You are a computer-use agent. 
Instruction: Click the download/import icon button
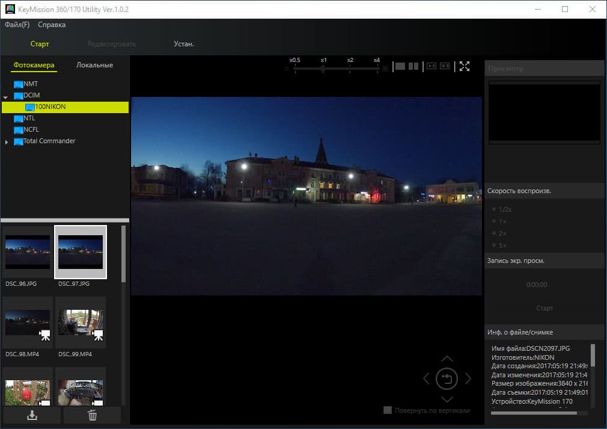[x=32, y=415]
